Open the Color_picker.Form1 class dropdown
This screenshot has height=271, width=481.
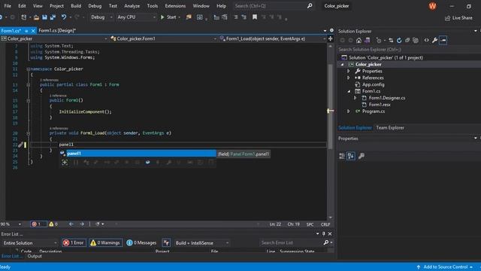coord(163,38)
